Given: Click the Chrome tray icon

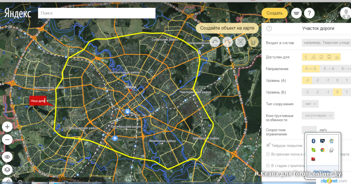Looking at the screenshot, I should [322, 150].
